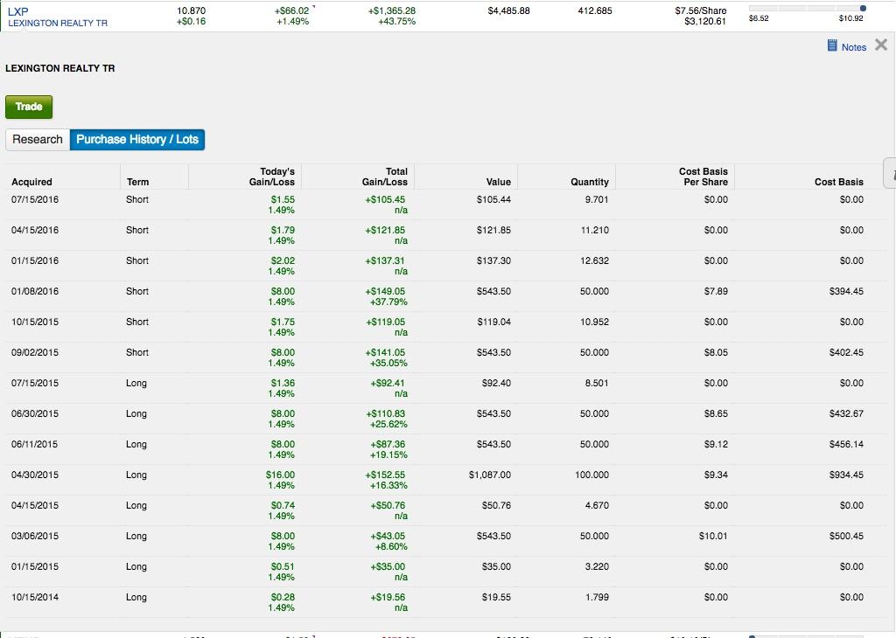Click the $4,485.88 position value

508,10
